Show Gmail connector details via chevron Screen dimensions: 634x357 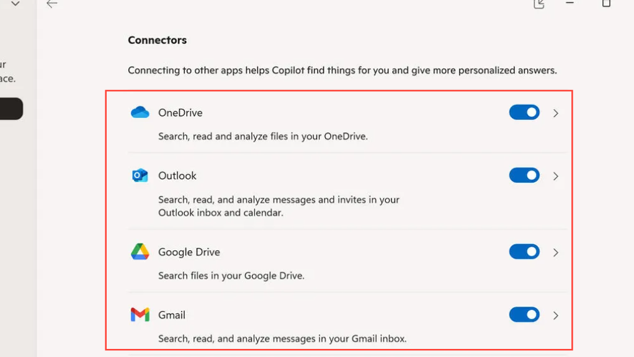click(556, 315)
